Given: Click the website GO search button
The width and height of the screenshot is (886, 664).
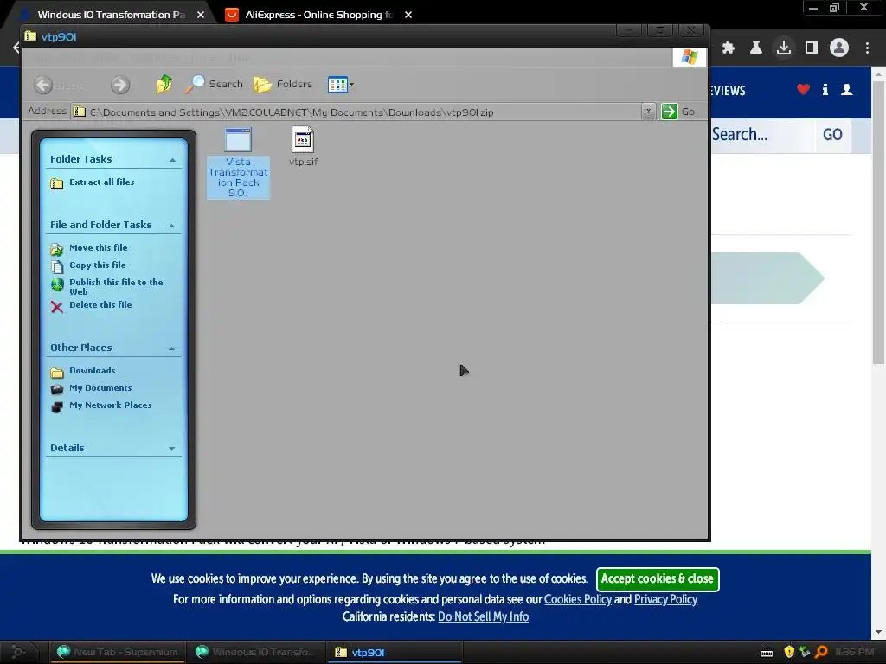Looking at the screenshot, I should (x=832, y=134).
